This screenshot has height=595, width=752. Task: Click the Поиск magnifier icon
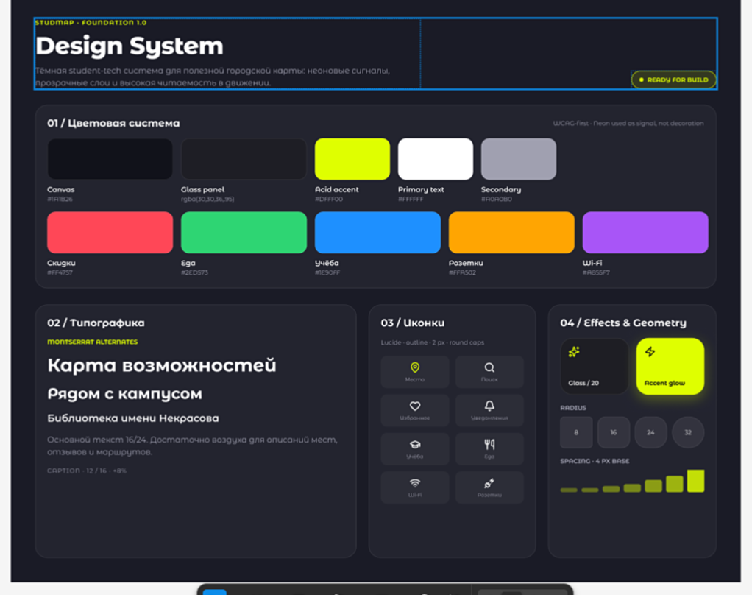coord(489,367)
